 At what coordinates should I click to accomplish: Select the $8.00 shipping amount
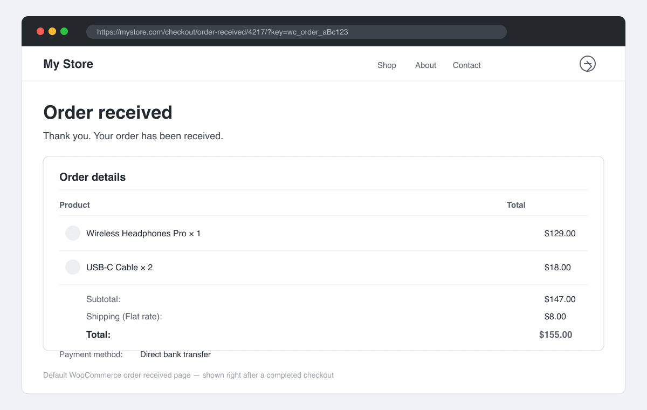pyautogui.click(x=555, y=317)
